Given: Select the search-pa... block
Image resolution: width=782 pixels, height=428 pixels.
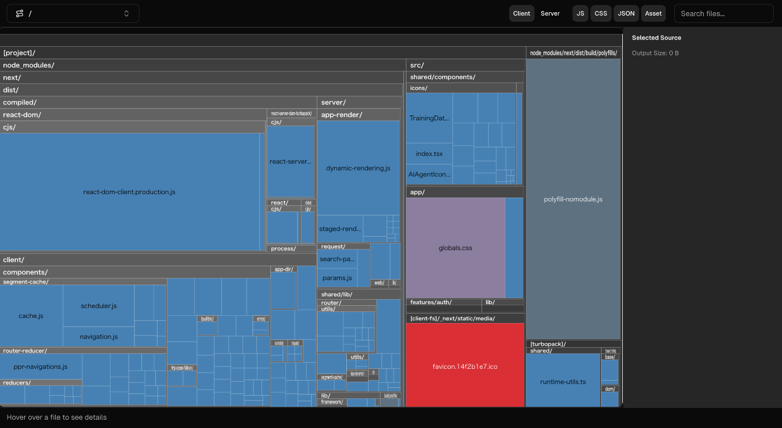Looking at the screenshot, I should coord(337,259).
